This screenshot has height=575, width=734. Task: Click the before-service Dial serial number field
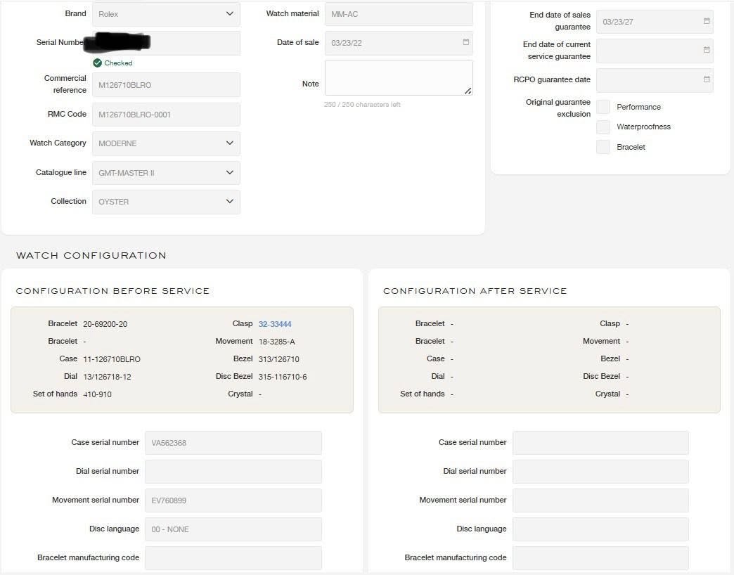(233, 471)
